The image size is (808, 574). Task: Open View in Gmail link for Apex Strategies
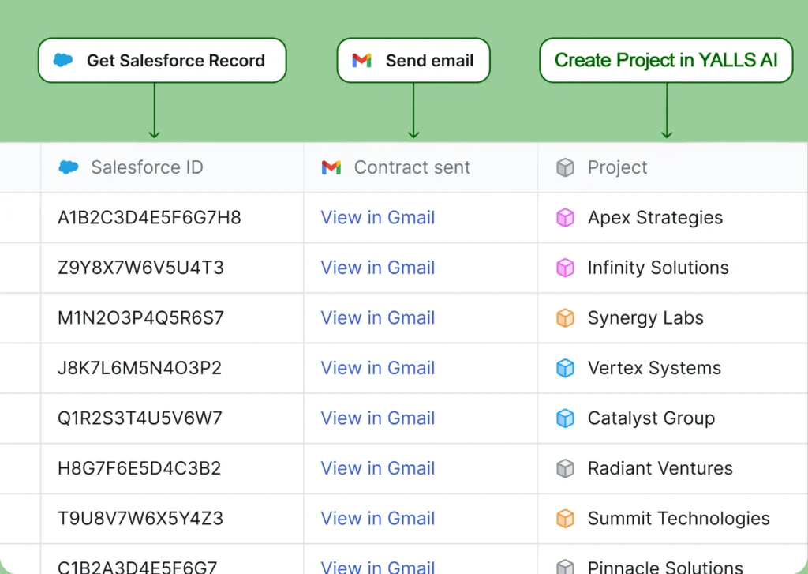click(x=377, y=218)
